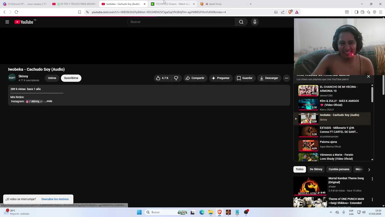Switch to Jabalí Emoji tab
385x217 pixels.
pos(222,4)
